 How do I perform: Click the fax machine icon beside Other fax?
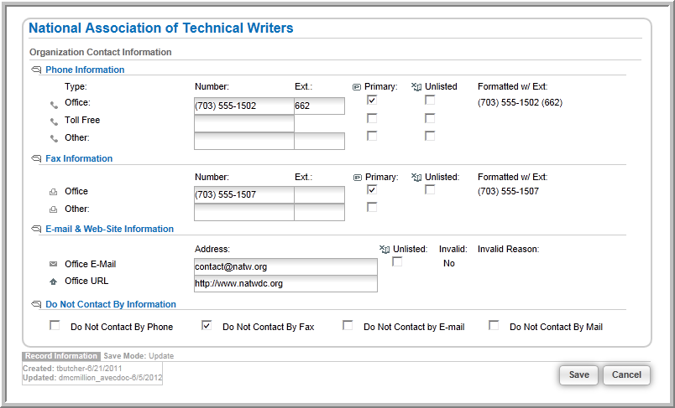pyautogui.click(x=54, y=209)
